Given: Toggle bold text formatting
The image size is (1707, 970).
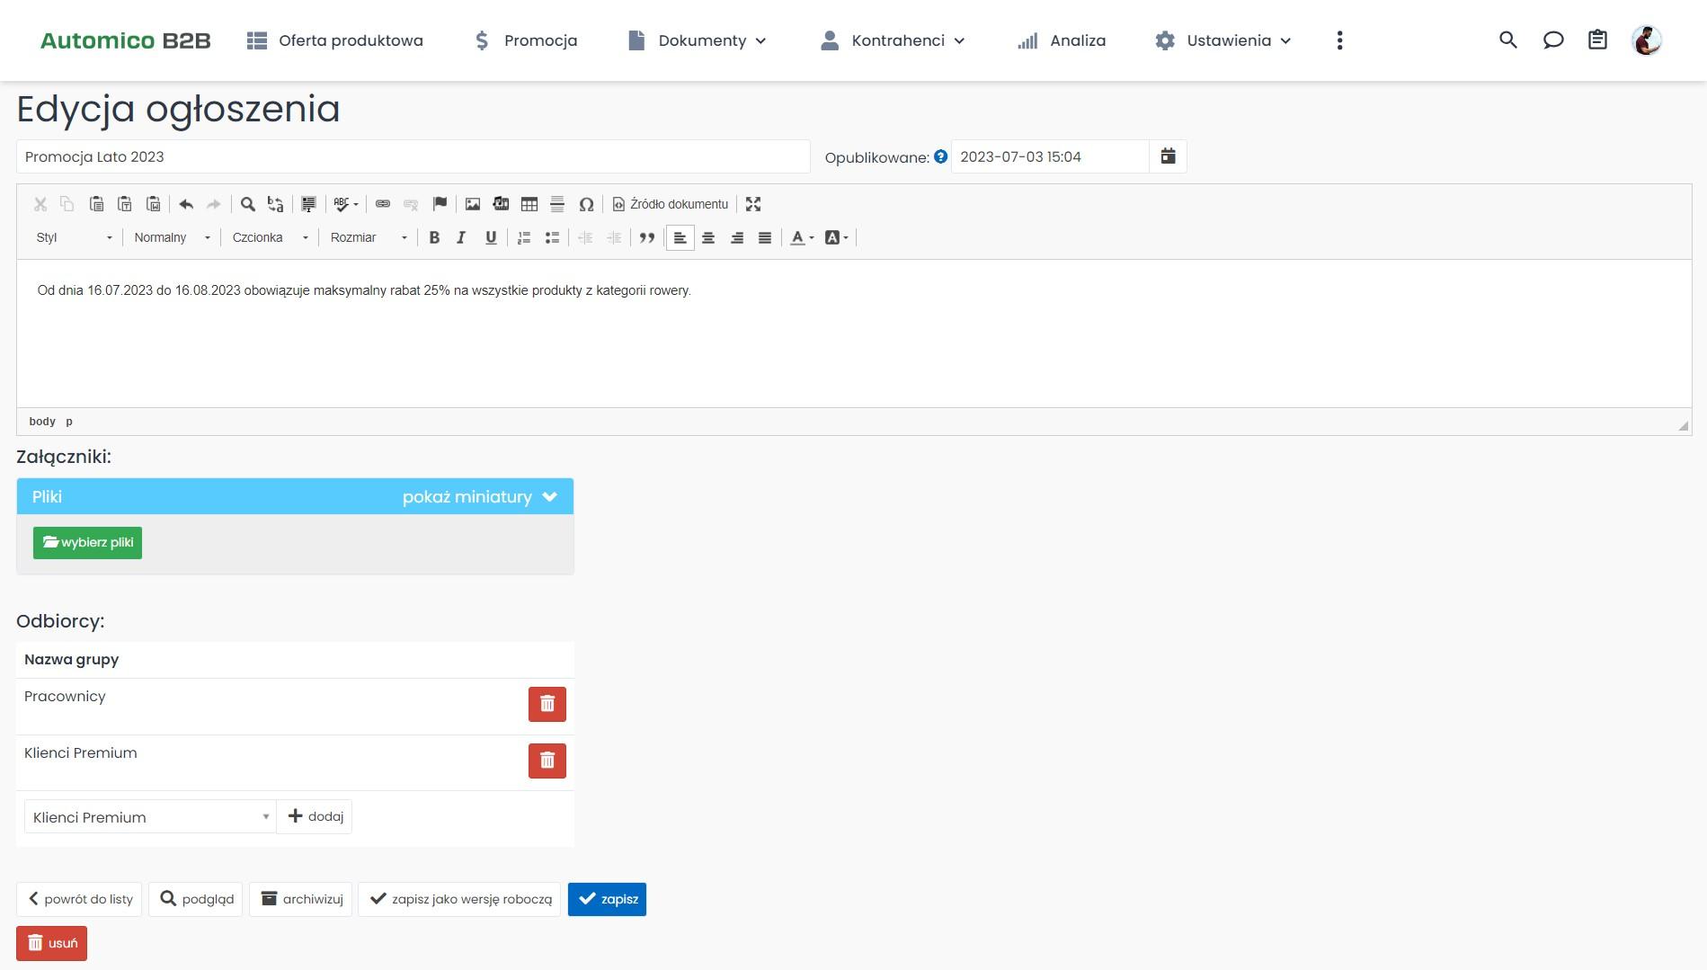Looking at the screenshot, I should click(x=434, y=237).
